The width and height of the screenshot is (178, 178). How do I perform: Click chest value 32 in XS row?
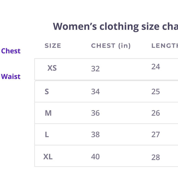click(95, 69)
